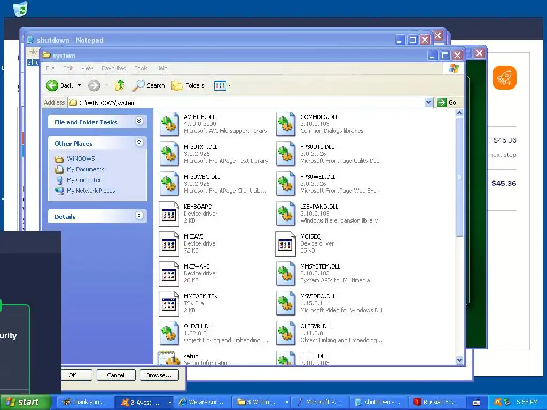Select the KEYBOARD device driver icon

tap(169, 214)
